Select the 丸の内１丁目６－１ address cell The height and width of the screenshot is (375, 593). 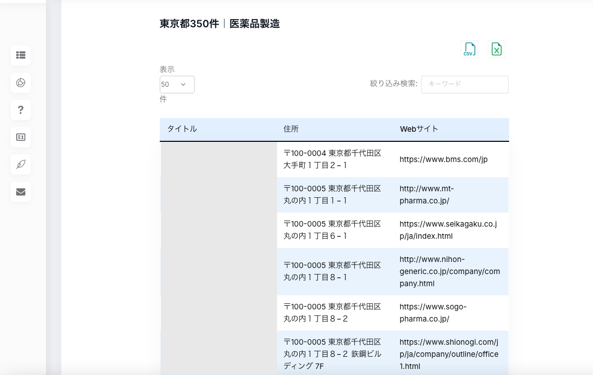click(x=335, y=230)
